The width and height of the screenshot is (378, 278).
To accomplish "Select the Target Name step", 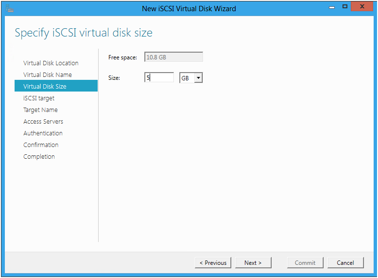I will click(x=40, y=110).
